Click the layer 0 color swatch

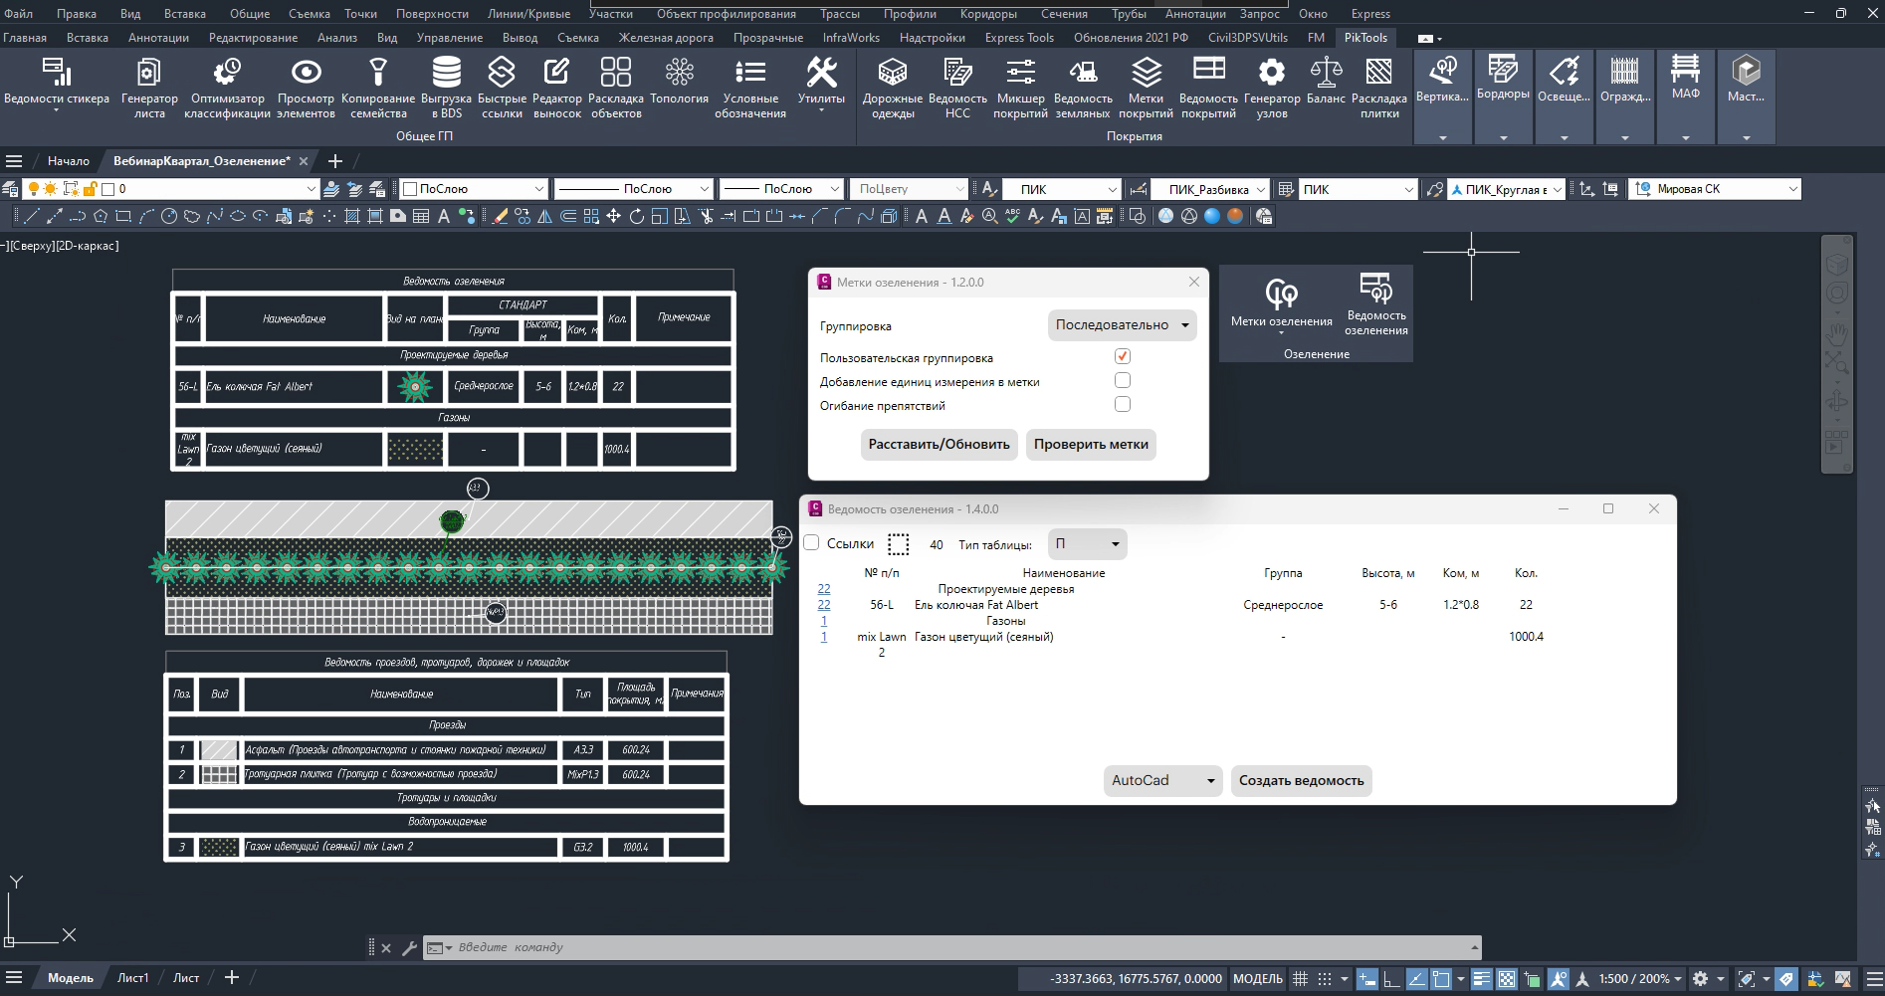click(108, 189)
